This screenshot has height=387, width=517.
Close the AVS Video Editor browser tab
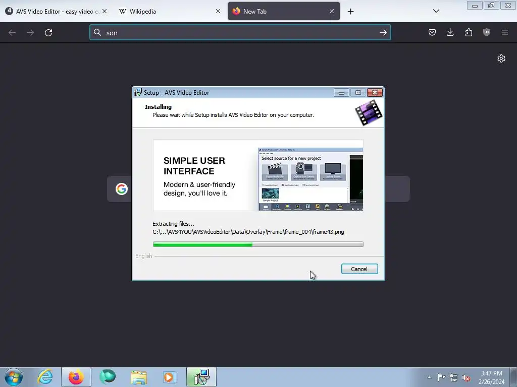[x=105, y=11]
